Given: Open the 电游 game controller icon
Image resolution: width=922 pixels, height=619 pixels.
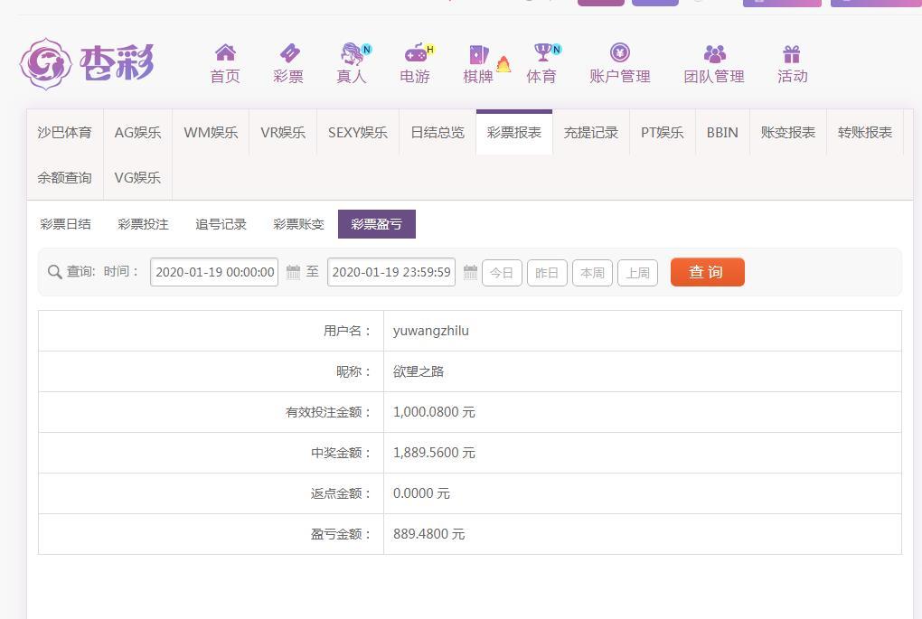Looking at the screenshot, I should (x=415, y=53).
